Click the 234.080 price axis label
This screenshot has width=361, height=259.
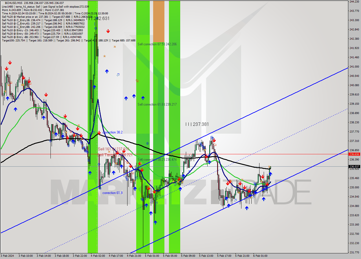354,206
